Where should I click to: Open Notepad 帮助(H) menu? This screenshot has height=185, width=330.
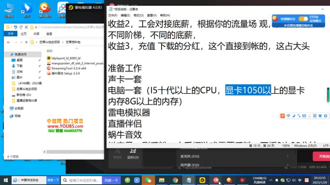click(165, 16)
